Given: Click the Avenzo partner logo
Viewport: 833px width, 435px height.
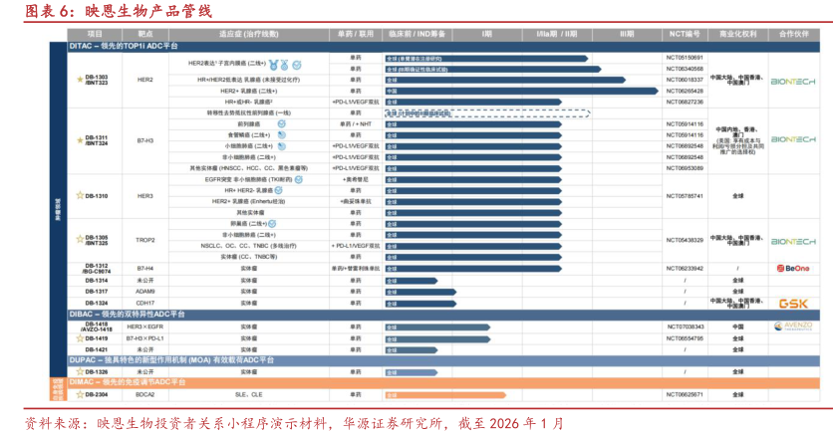Looking at the screenshot, I should point(793,326).
